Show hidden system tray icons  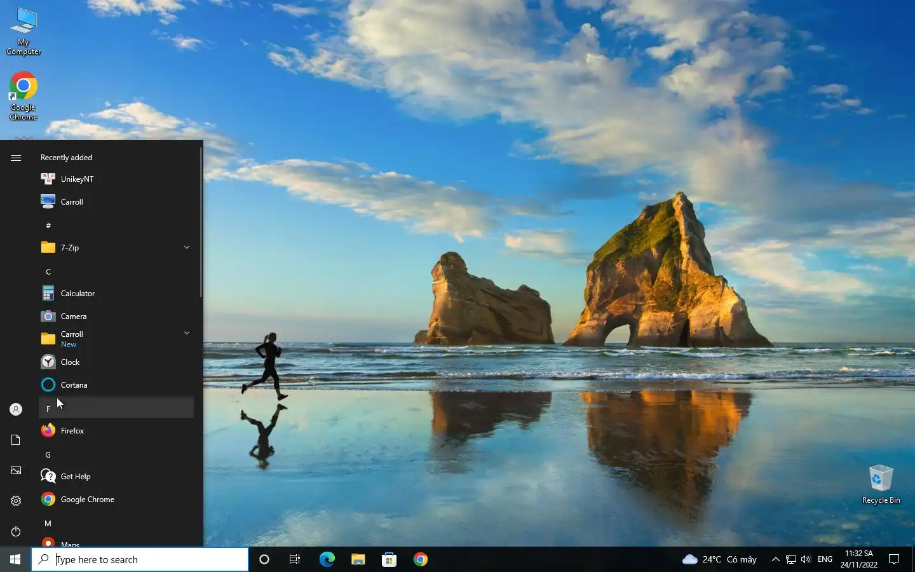tap(775, 559)
